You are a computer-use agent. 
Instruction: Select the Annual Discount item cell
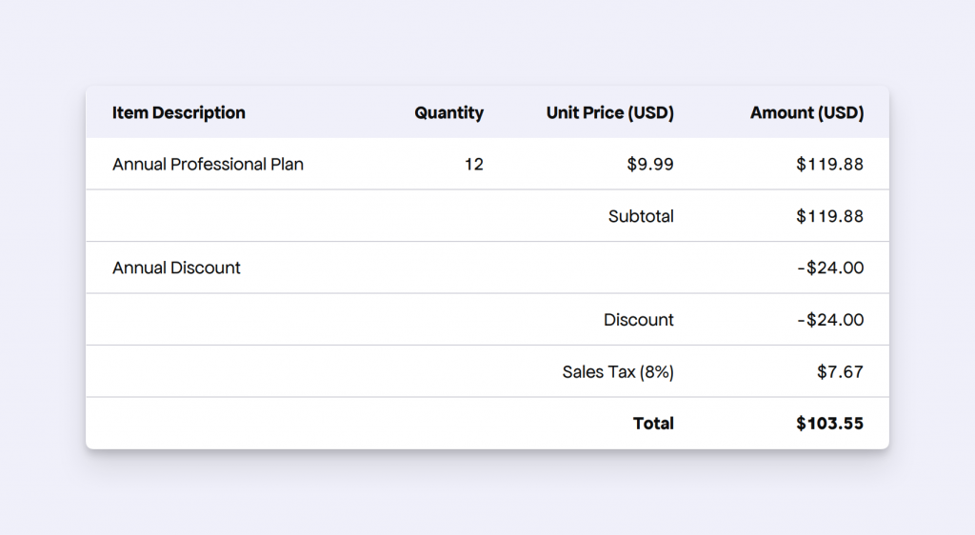coord(176,267)
